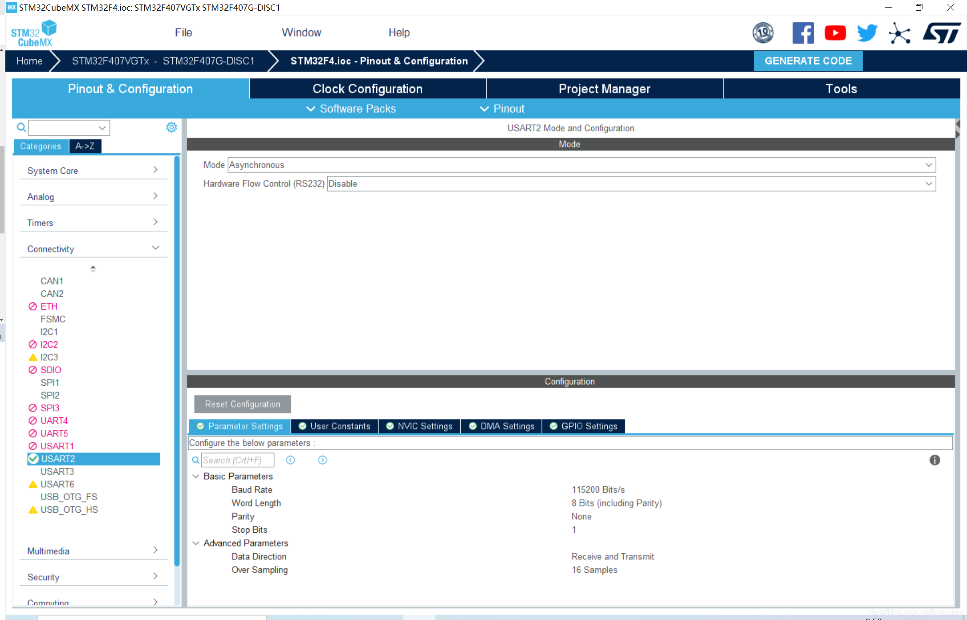The height and width of the screenshot is (620, 967).
Task: Open the Facebook icon link
Action: point(803,33)
